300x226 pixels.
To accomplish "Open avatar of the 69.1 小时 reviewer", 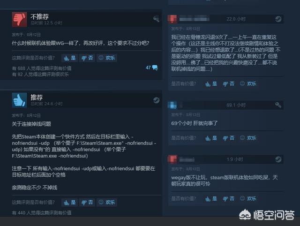I will click(x=172, y=105).
